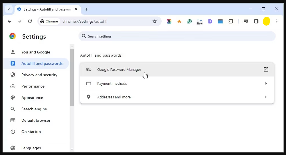Select the Settings - Autofill and passwords tab
This screenshot has width=286, height=155.
[x=47, y=9]
